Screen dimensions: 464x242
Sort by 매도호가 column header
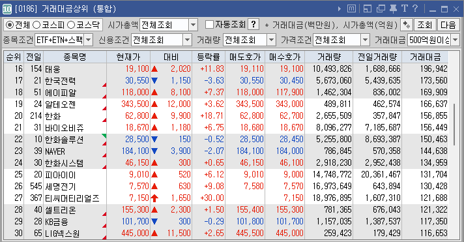[x=245, y=57]
